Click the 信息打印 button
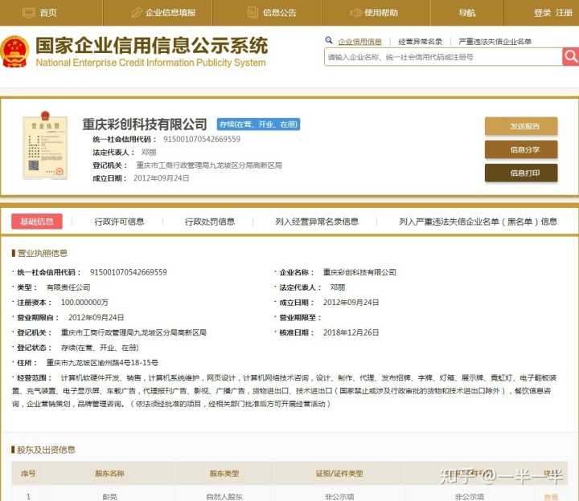 tap(521, 173)
